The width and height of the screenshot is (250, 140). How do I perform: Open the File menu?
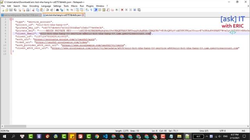[x=3, y=6]
